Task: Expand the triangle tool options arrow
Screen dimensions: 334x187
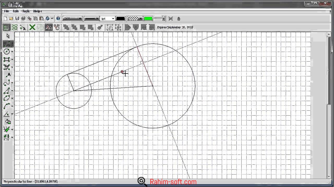Action: pyautogui.click(x=12, y=91)
